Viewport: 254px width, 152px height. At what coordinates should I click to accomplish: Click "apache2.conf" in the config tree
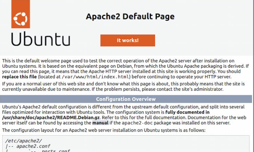coord(33,146)
